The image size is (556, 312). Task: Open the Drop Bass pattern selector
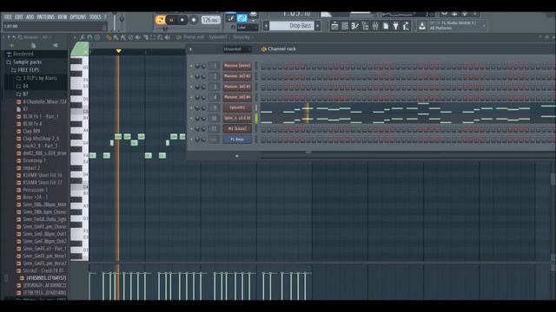(292, 26)
